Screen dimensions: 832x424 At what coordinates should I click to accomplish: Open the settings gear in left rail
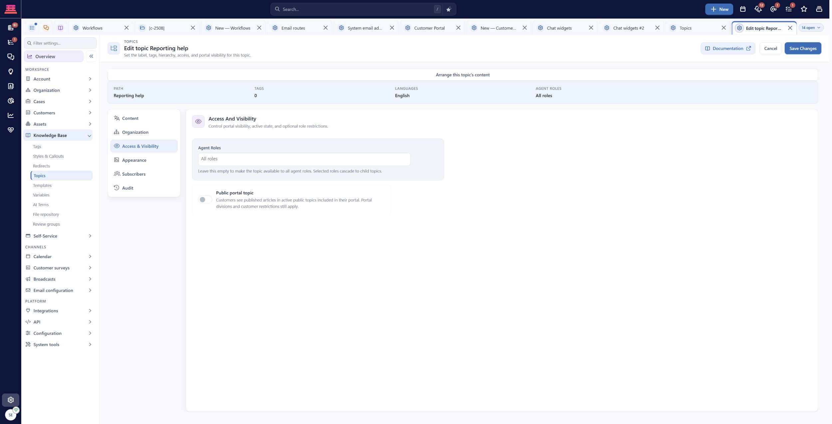(x=11, y=400)
